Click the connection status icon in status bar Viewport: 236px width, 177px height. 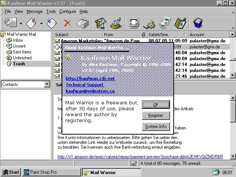click(133, 163)
